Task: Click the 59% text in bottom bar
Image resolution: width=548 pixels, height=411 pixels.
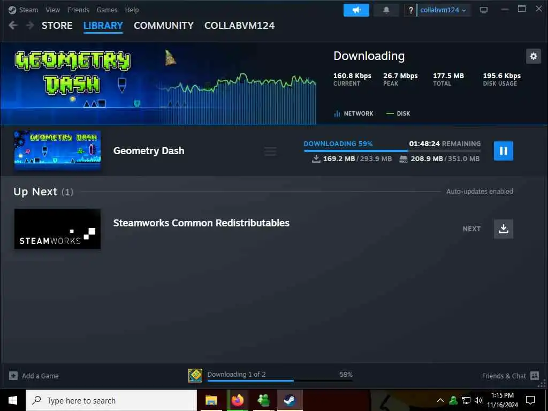Action: click(x=346, y=374)
